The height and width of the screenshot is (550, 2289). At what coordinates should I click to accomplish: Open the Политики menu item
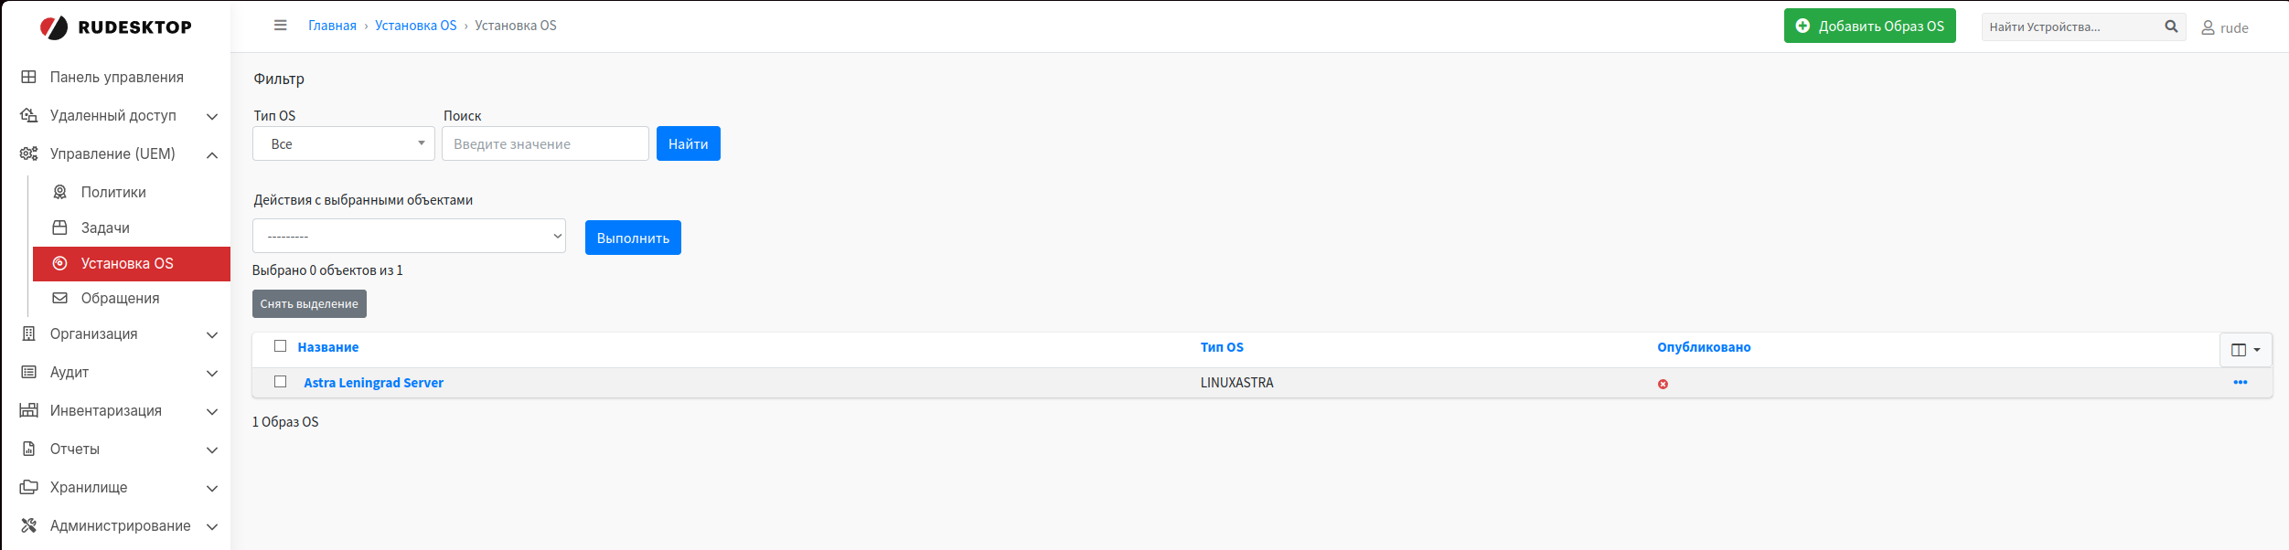(113, 192)
